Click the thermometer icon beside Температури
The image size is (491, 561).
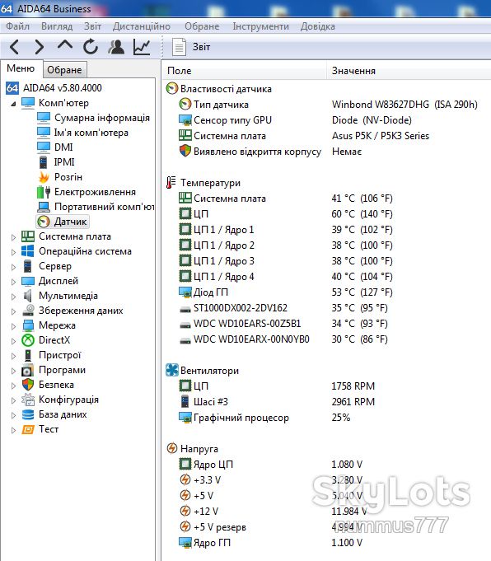point(171,182)
